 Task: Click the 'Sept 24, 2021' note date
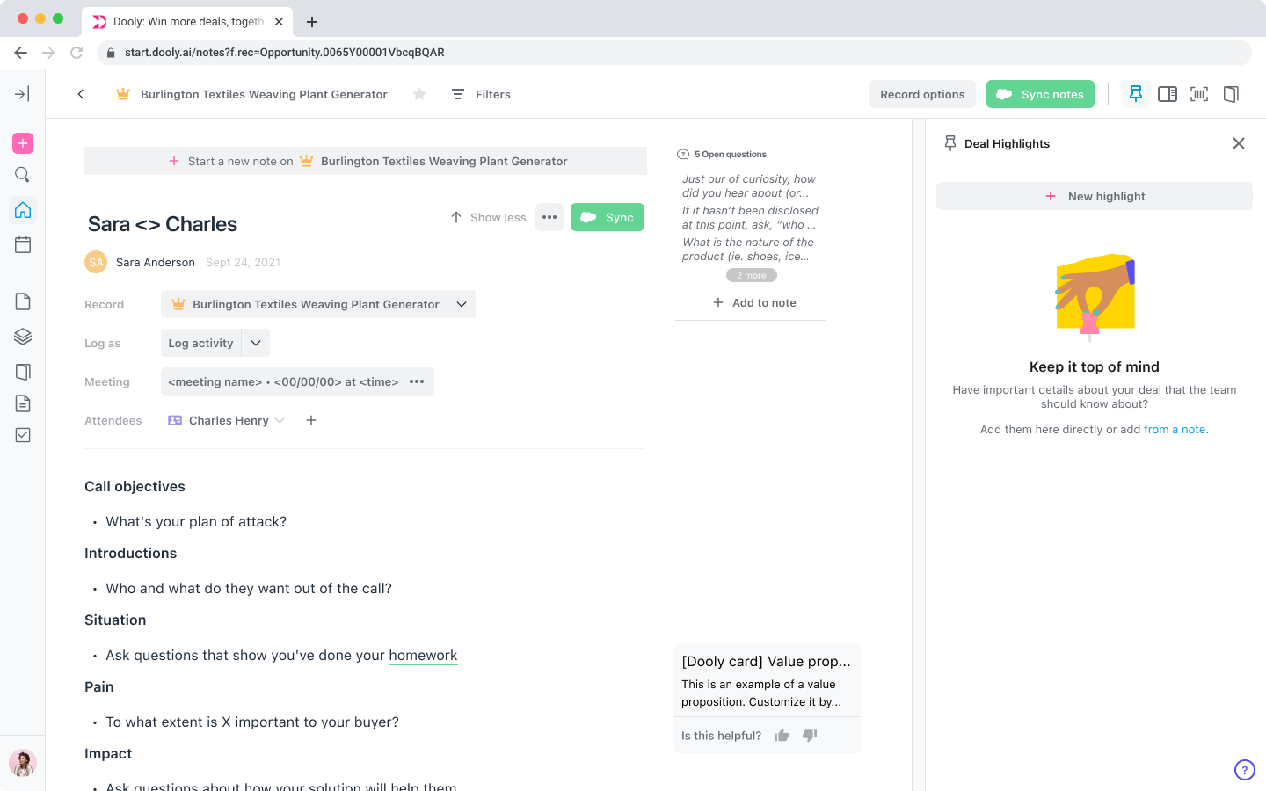(x=243, y=262)
